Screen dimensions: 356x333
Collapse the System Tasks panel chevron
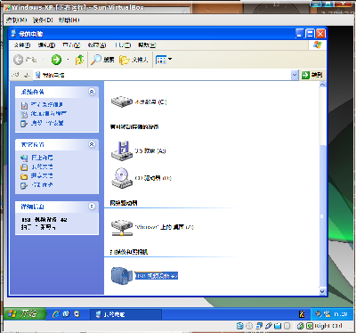pyautogui.click(x=92, y=92)
